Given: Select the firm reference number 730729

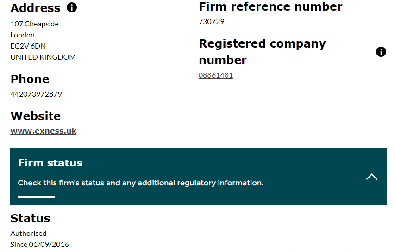Looking at the screenshot, I should click(211, 22).
